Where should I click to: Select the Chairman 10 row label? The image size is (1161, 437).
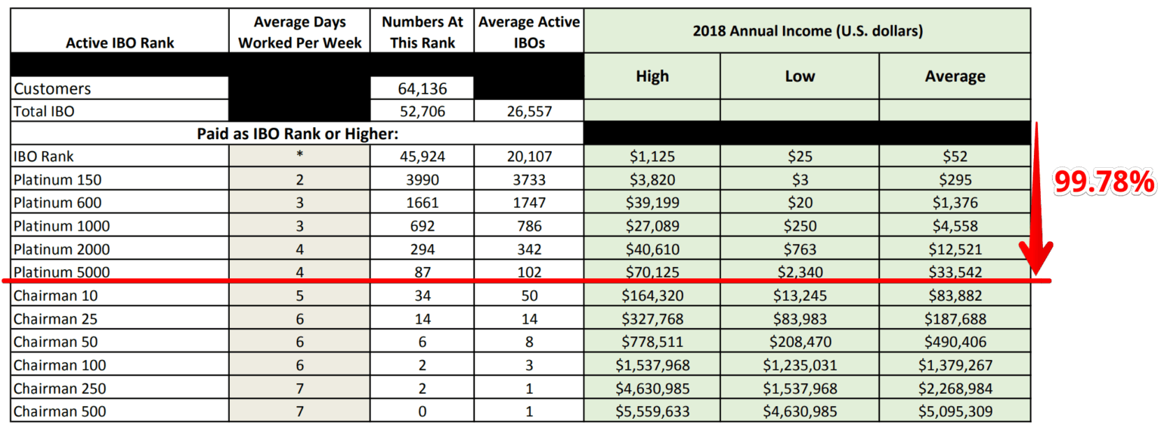click(x=55, y=296)
